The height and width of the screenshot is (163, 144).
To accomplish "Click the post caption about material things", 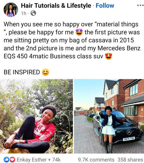I will pyautogui.click(x=72, y=40).
